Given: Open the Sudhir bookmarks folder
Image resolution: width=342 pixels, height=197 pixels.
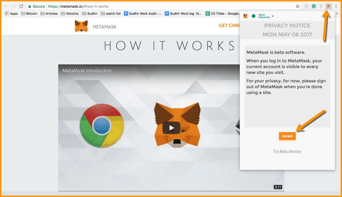Looking at the screenshot, I should (90, 13).
